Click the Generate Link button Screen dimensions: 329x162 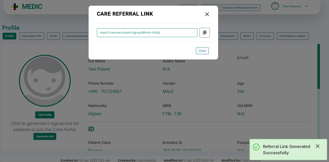[x=45, y=136]
